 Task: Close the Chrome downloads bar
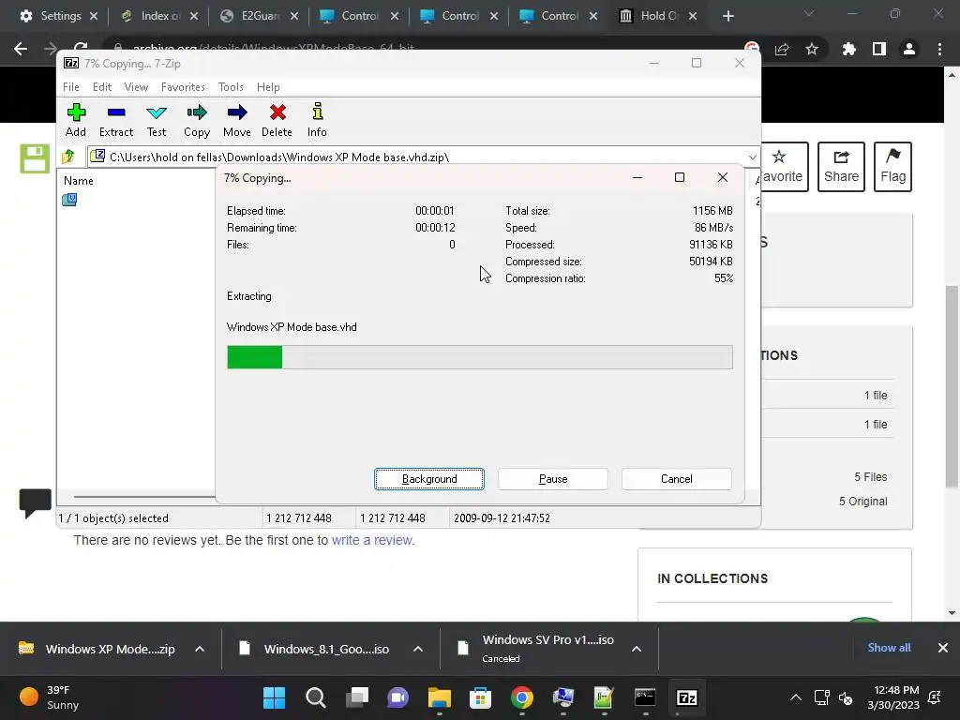tap(943, 647)
